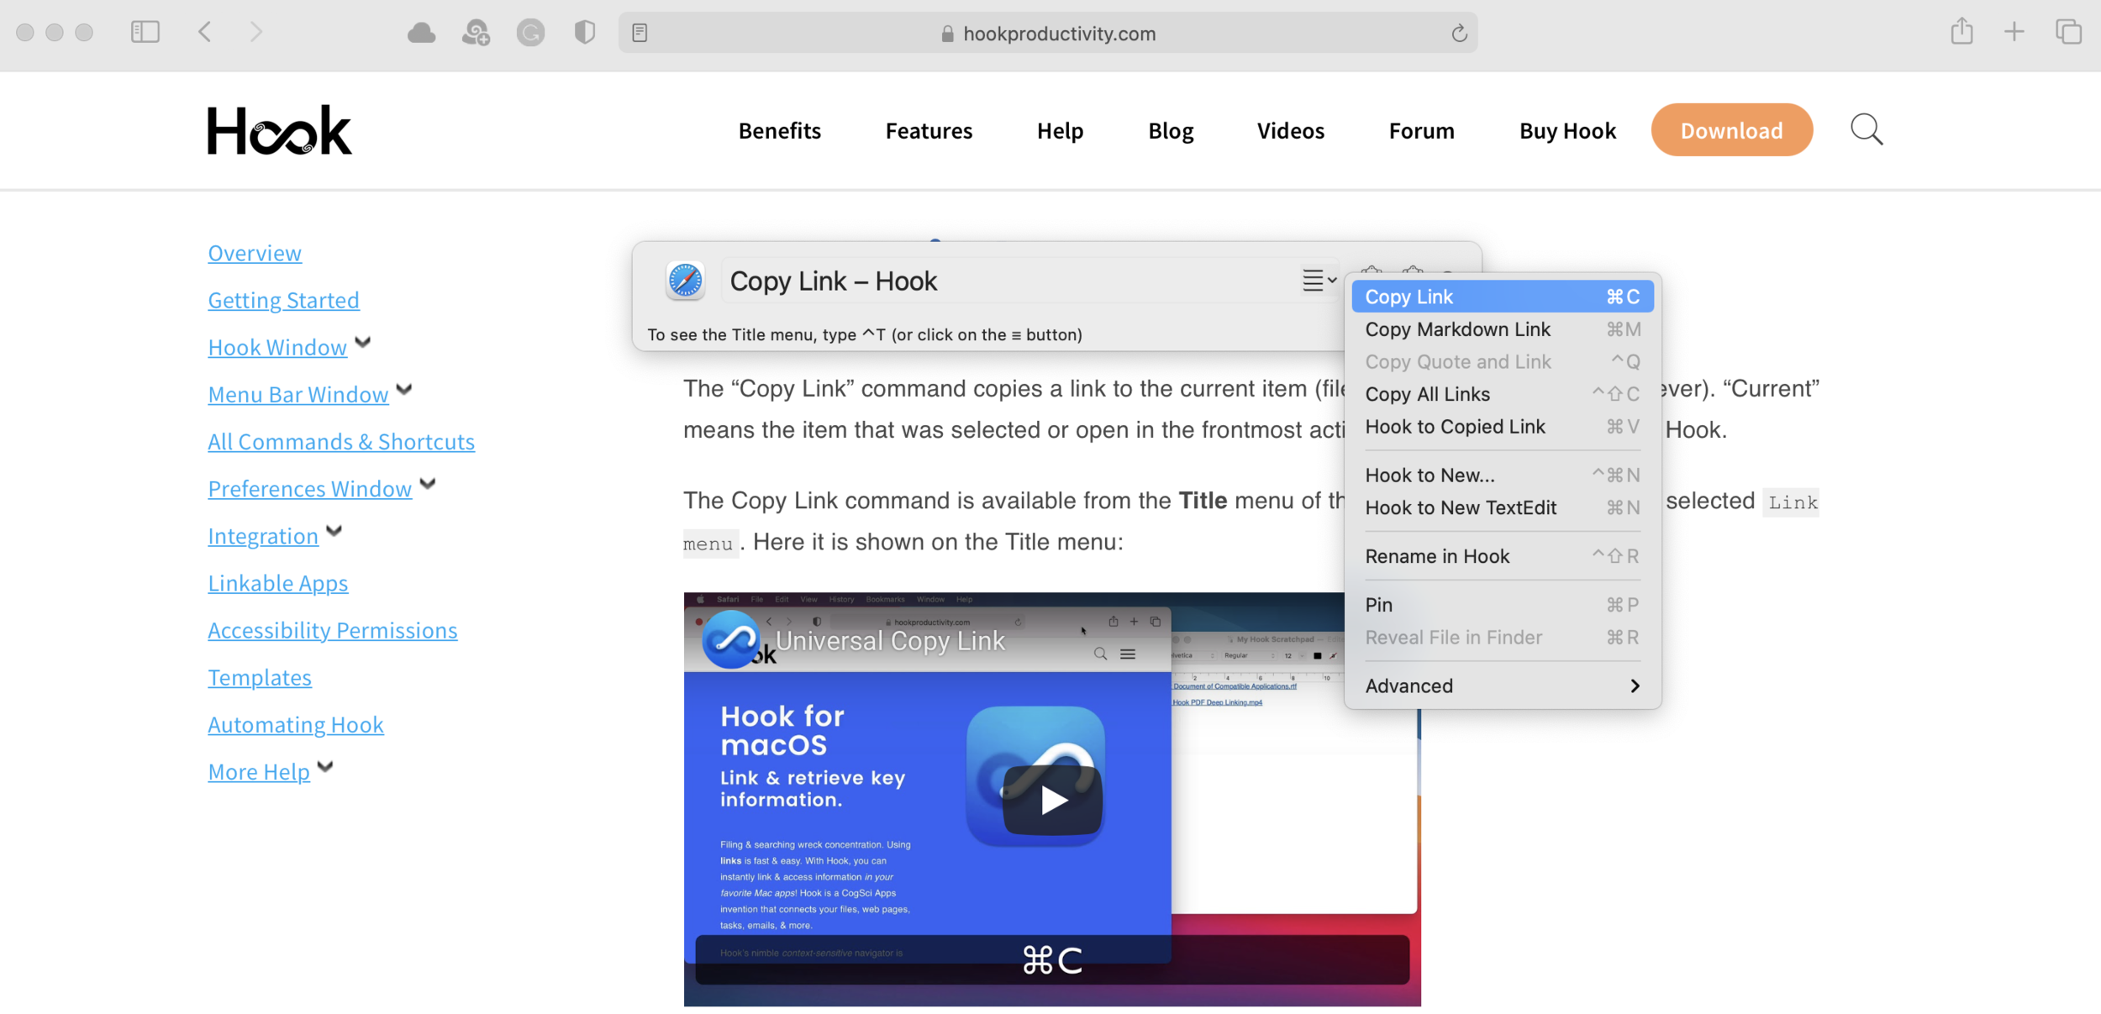Toggle the Safari sidebar icon
This screenshot has width=2101, height=1014.
pos(145,33)
